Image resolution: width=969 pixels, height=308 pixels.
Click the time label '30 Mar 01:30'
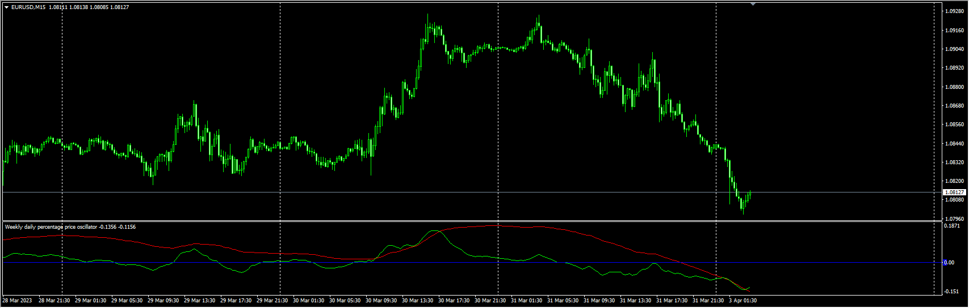(x=308, y=301)
